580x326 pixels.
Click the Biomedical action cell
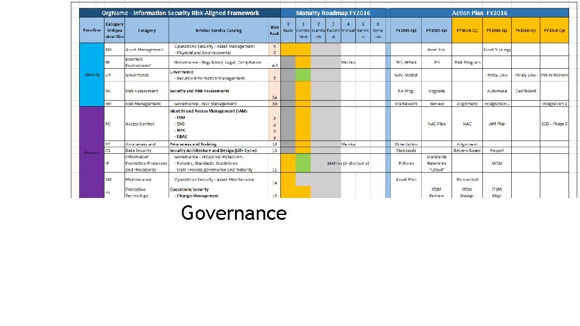click(x=467, y=180)
